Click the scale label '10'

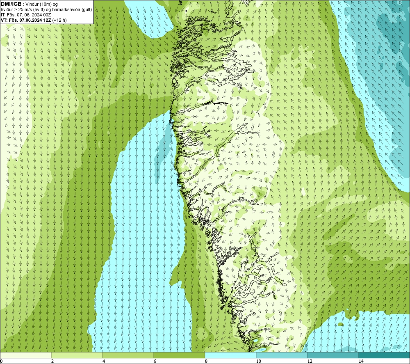(259, 362)
